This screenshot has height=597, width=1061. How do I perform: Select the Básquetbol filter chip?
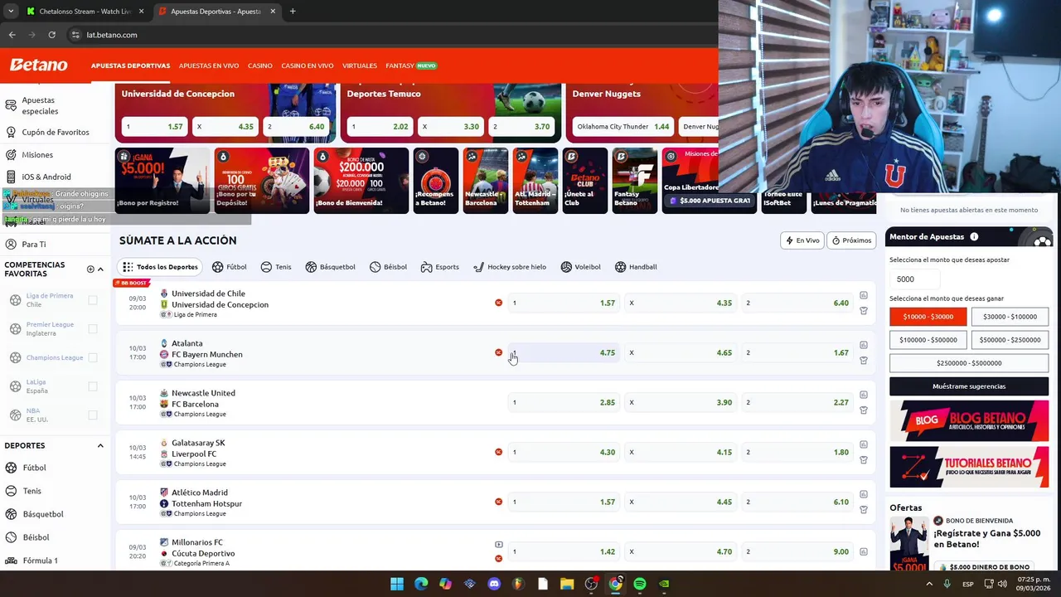(330, 267)
